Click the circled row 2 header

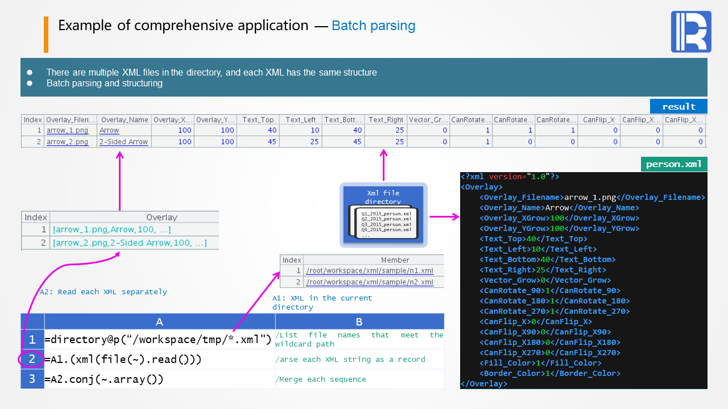point(32,360)
